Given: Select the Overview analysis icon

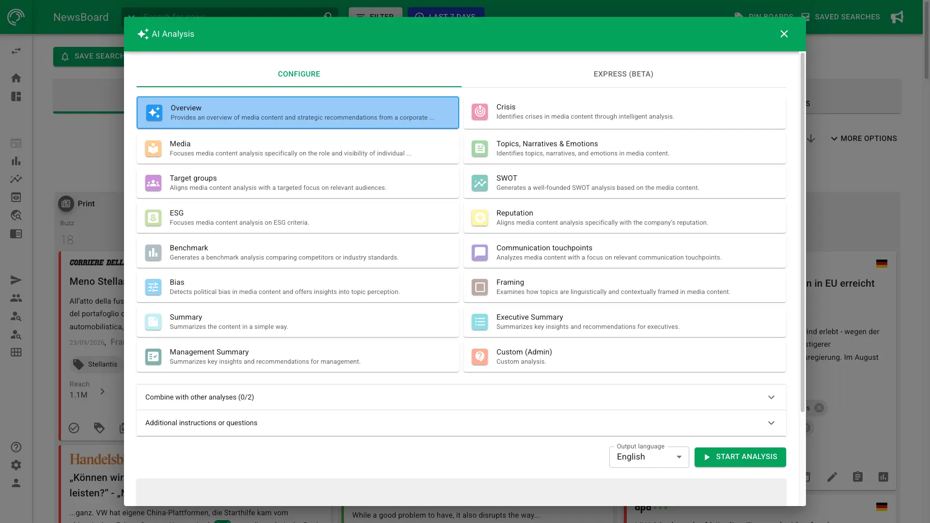Looking at the screenshot, I should [x=154, y=113].
